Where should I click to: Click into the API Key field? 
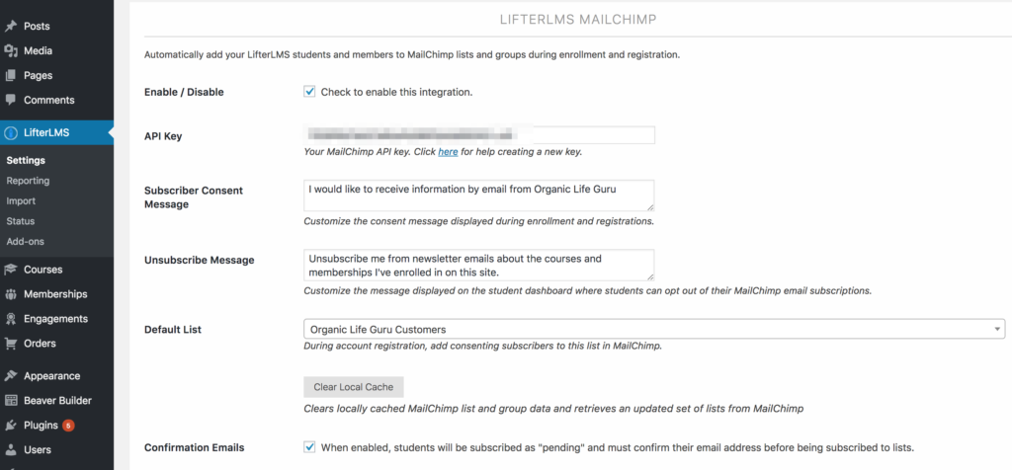tap(479, 134)
